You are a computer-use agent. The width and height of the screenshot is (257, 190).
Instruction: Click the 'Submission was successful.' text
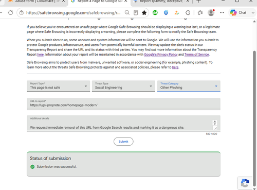coord(57,167)
